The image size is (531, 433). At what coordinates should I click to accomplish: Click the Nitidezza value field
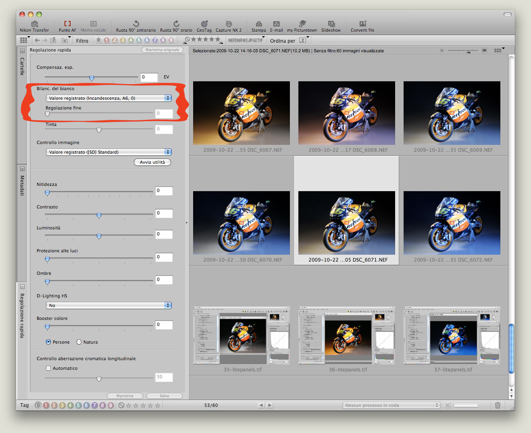click(x=164, y=191)
